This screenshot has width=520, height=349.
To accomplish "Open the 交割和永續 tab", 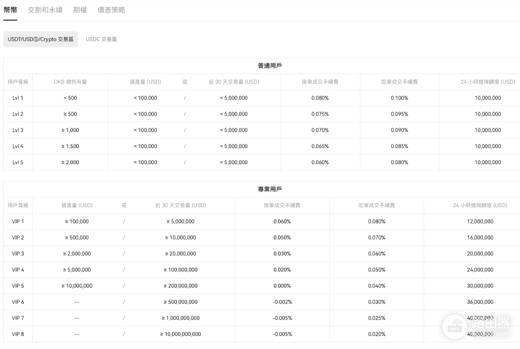I will click(x=45, y=10).
